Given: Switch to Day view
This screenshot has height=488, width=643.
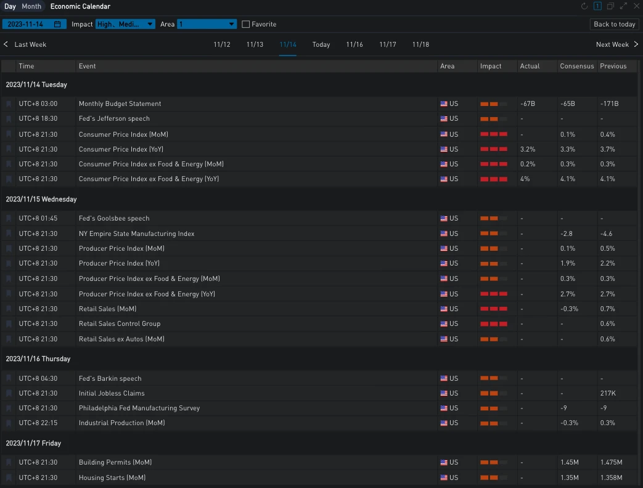Looking at the screenshot, I should (10, 6).
